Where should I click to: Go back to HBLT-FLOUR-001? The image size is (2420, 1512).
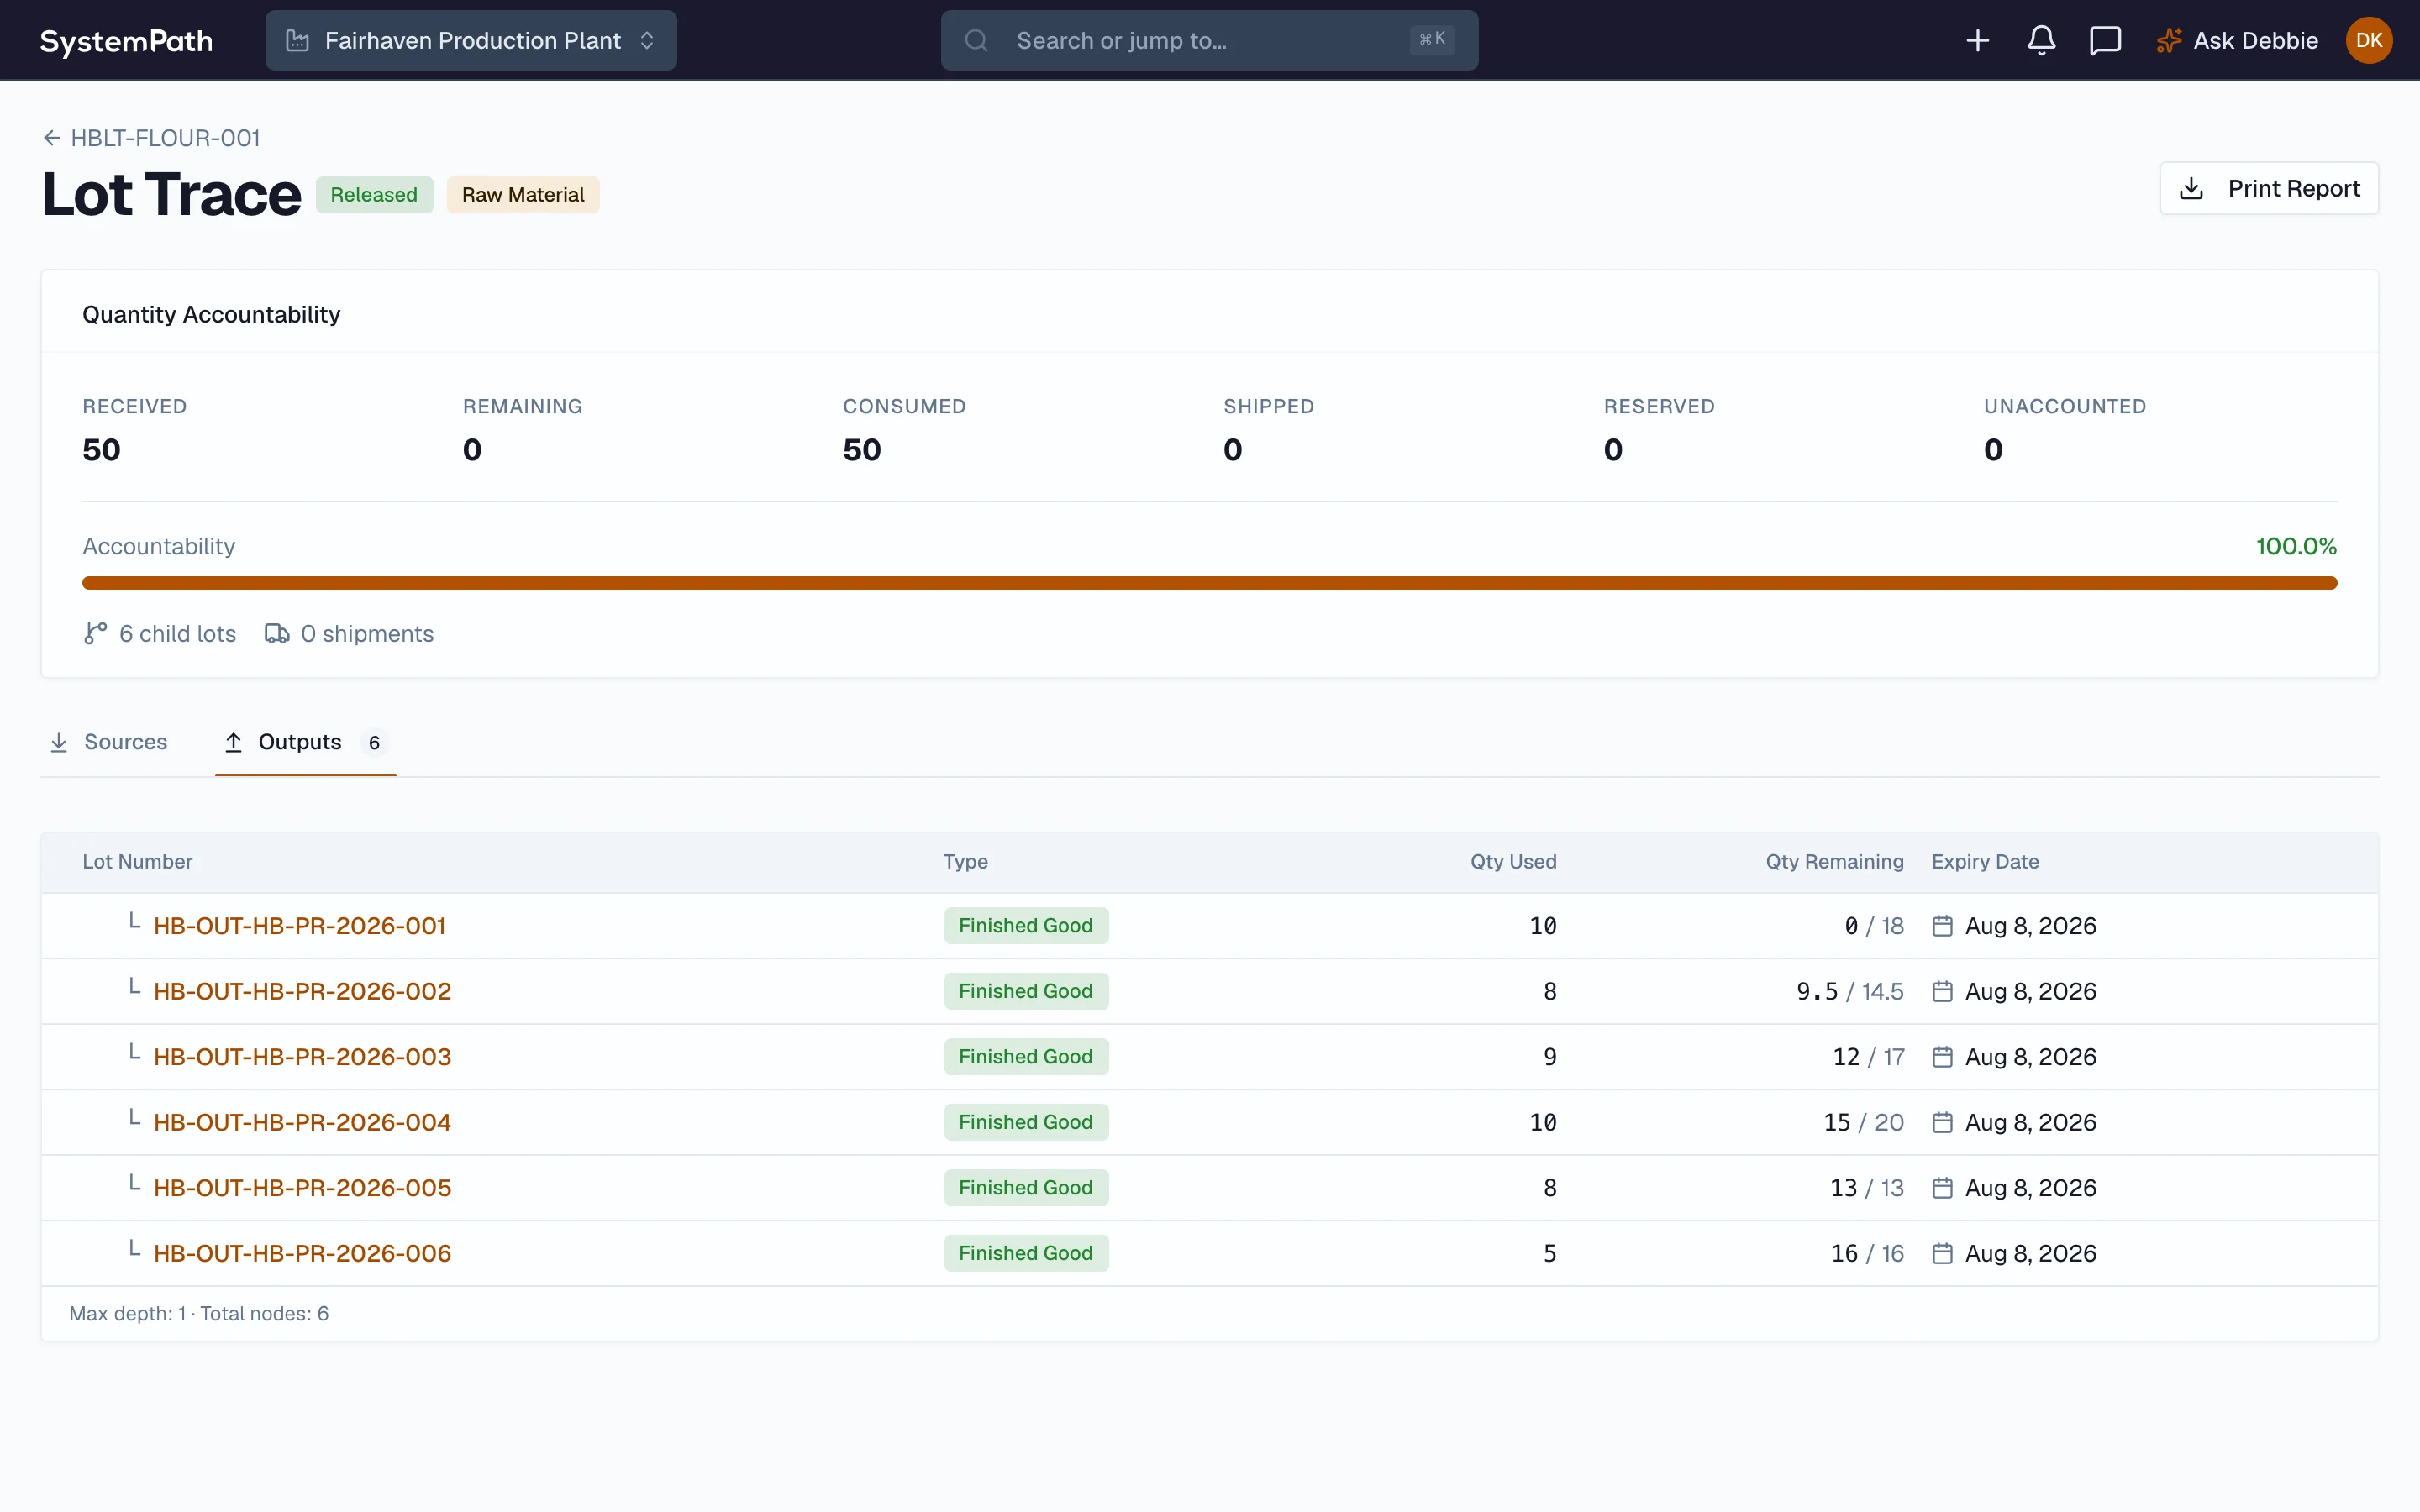pos(152,138)
